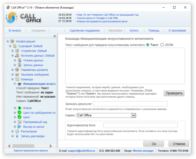The width and height of the screenshot is (196, 159).
Task: Click the Расписание clock icon
Action: (17, 131)
